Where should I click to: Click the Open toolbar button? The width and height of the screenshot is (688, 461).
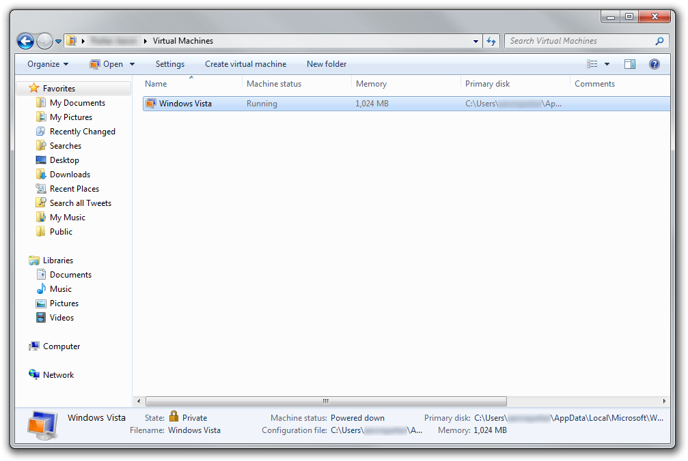coord(106,64)
